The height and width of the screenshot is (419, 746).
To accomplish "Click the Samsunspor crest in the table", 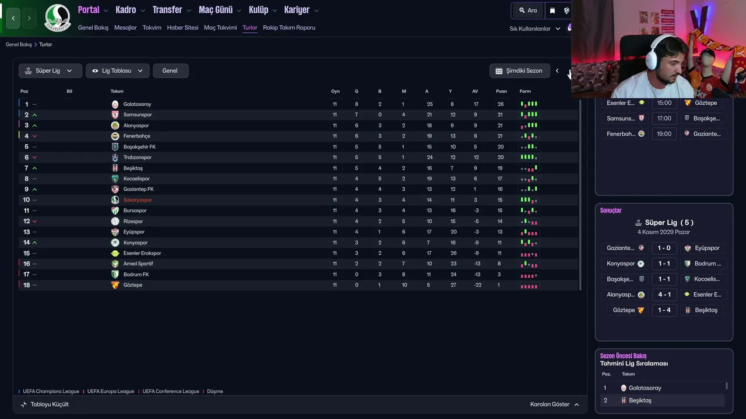I will [x=115, y=115].
